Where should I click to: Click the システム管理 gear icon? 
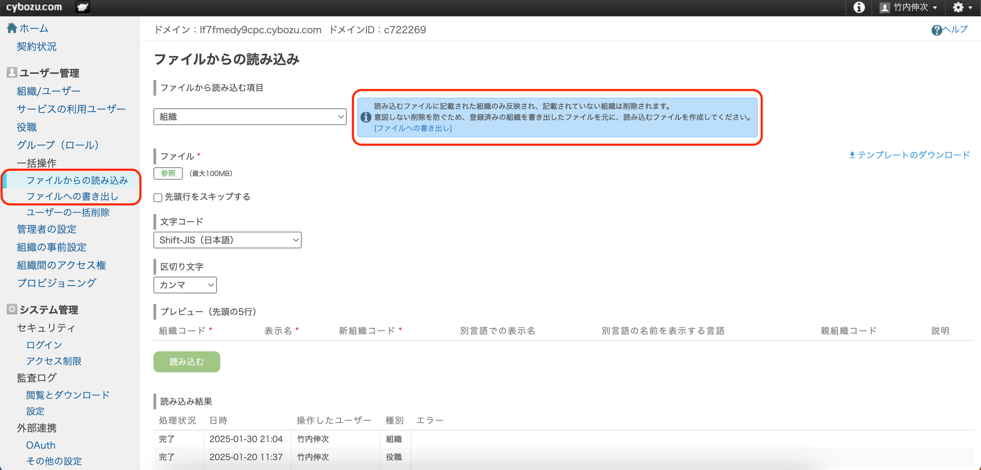click(12, 309)
